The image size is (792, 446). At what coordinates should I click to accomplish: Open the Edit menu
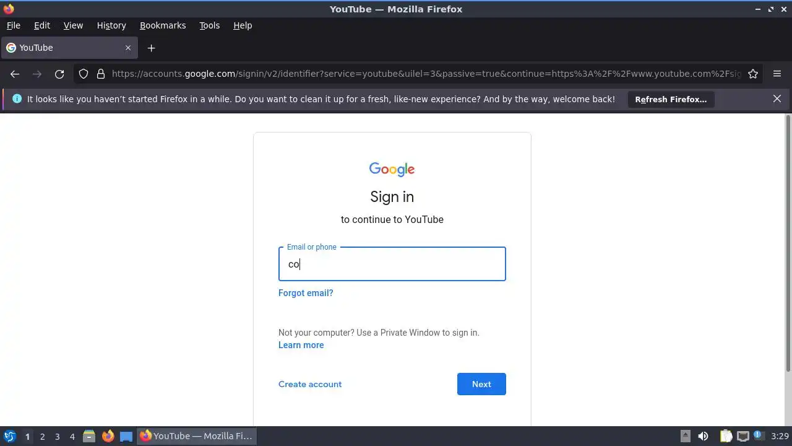[x=42, y=25]
